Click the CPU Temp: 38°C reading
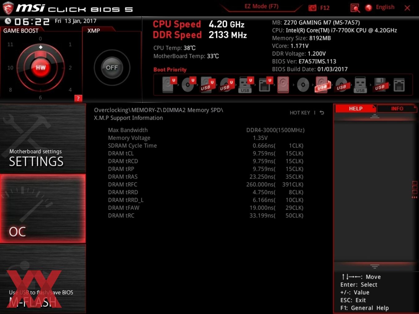 (174, 48)
